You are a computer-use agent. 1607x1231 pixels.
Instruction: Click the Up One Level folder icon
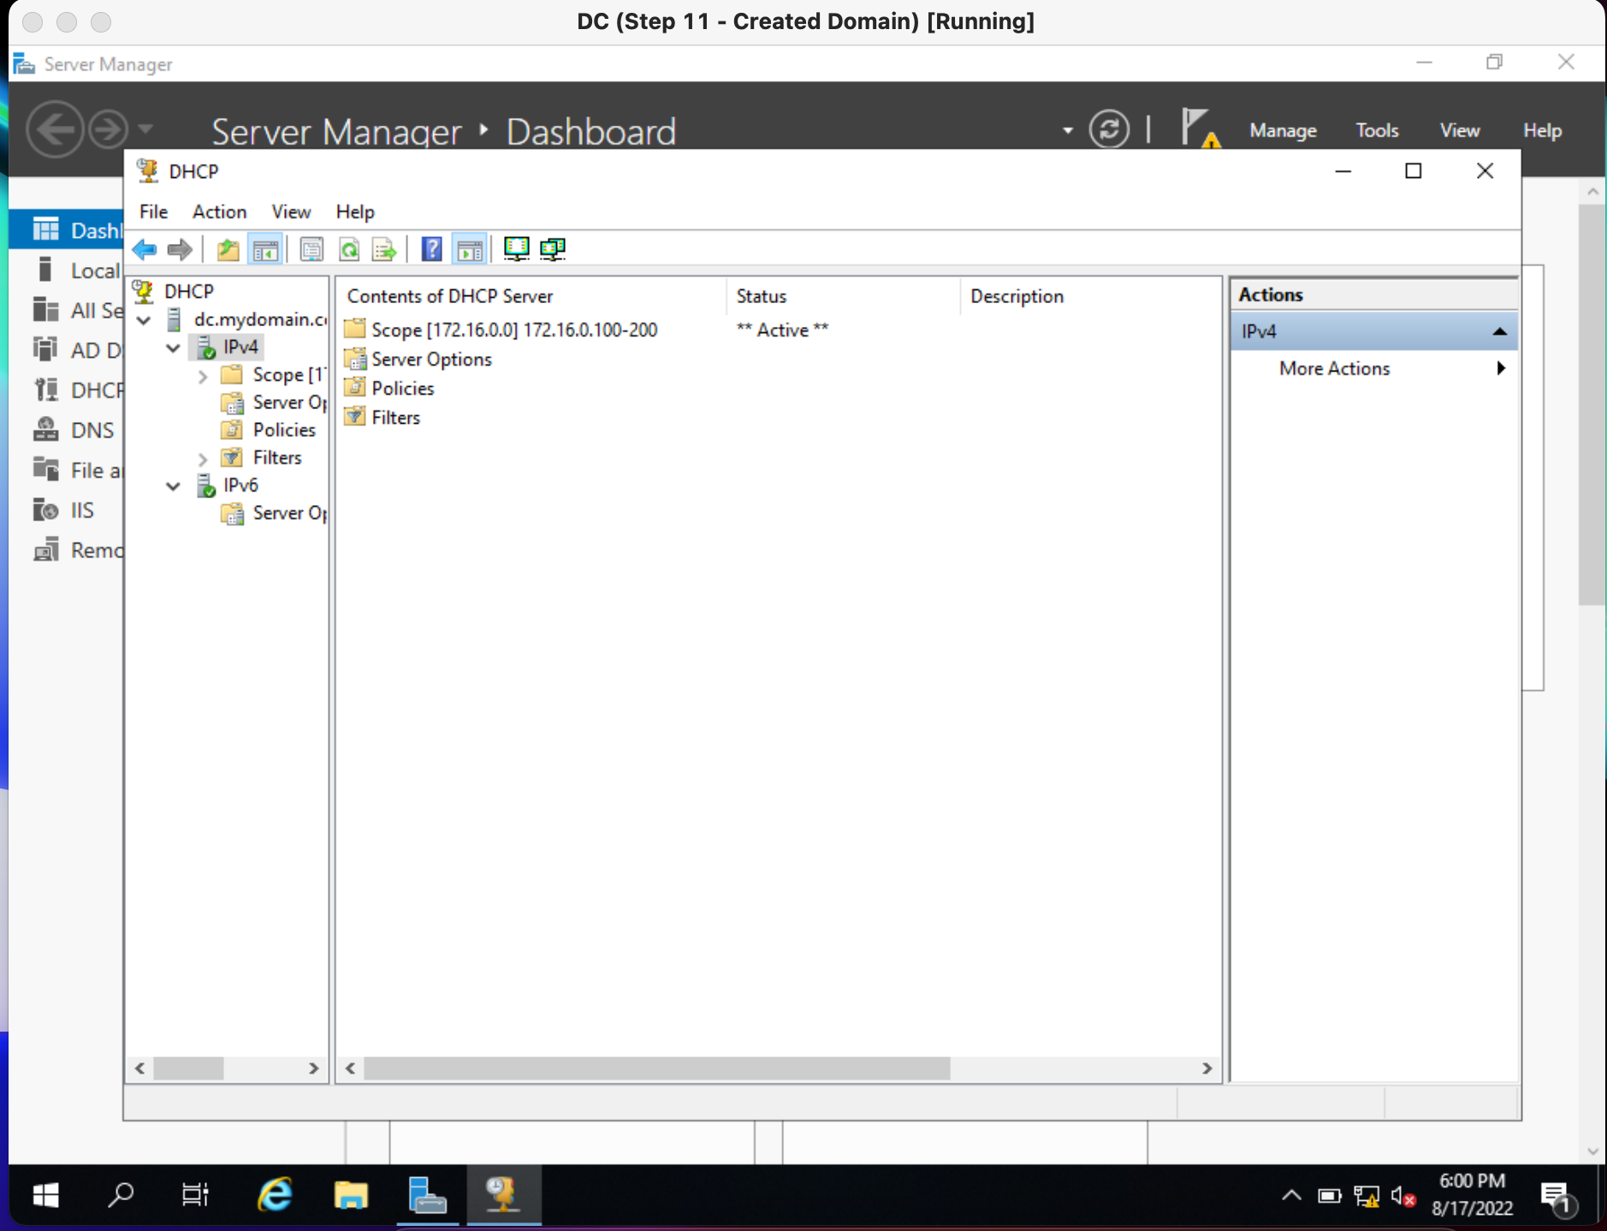click(x=228, y=249)
